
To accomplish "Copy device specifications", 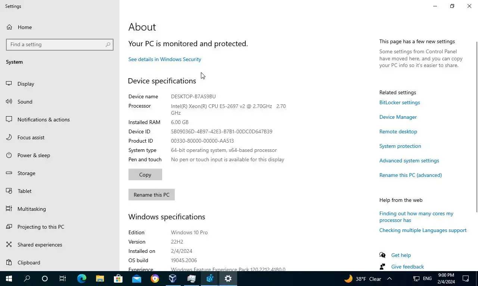I will point(145,175).
